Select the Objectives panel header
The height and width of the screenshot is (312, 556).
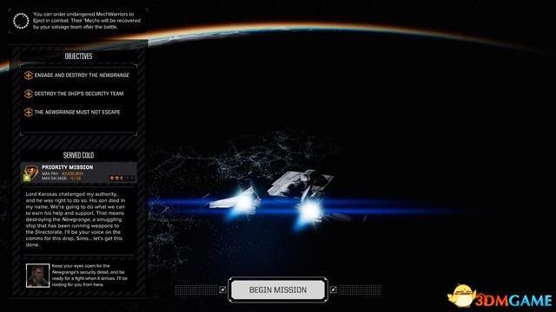pos(78,56)
